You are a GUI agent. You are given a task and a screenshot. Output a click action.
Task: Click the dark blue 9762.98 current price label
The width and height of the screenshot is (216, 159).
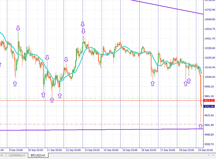pyautogui.click(x=209, y=106)
